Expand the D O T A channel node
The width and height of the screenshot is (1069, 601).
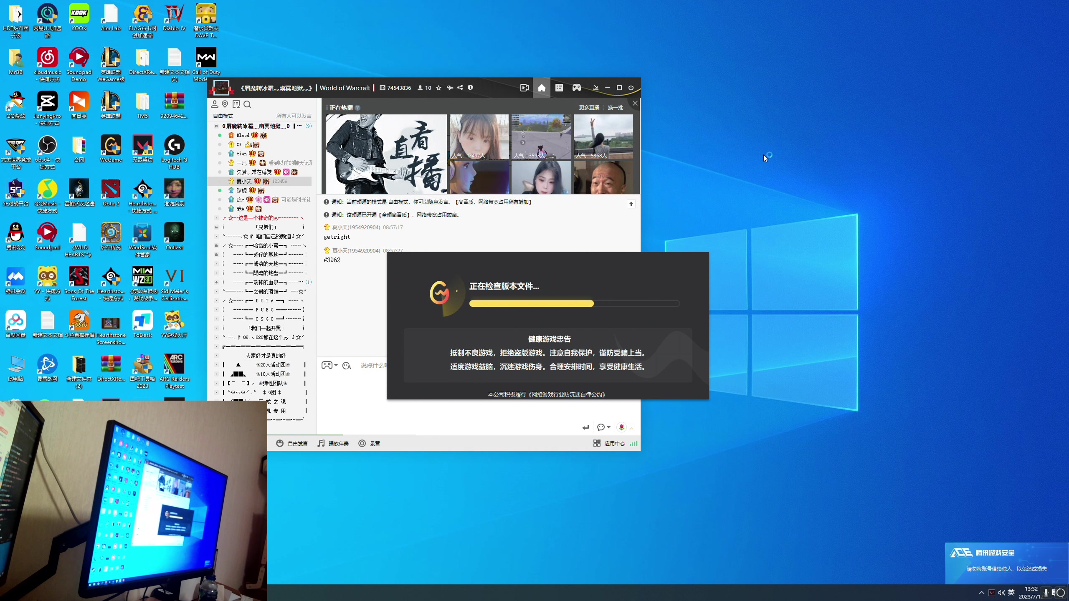tap(216, 300)
